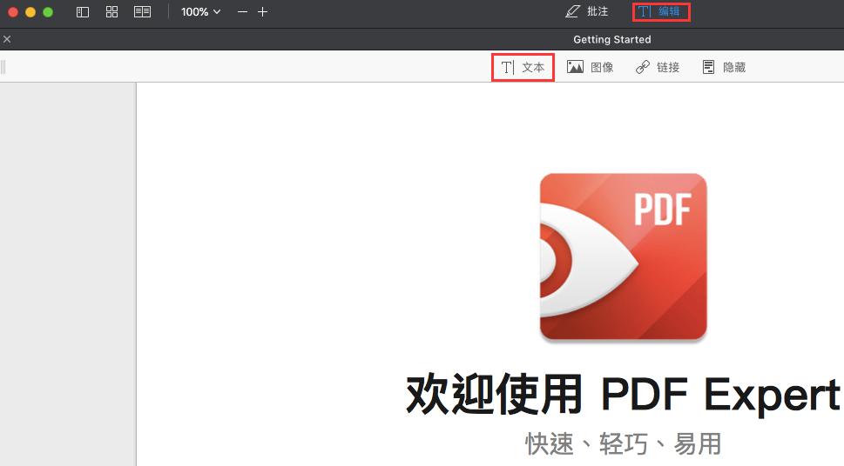Zoom out with the minus button
Viewport: 844px width, 466px height.
(243, 12)
